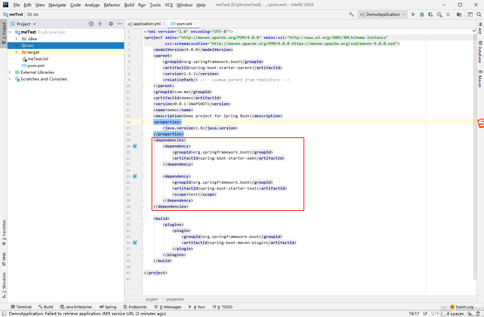Click the profiler run icon
The height and width of the screenshot is (317, 484).
[x=439, y=14]
